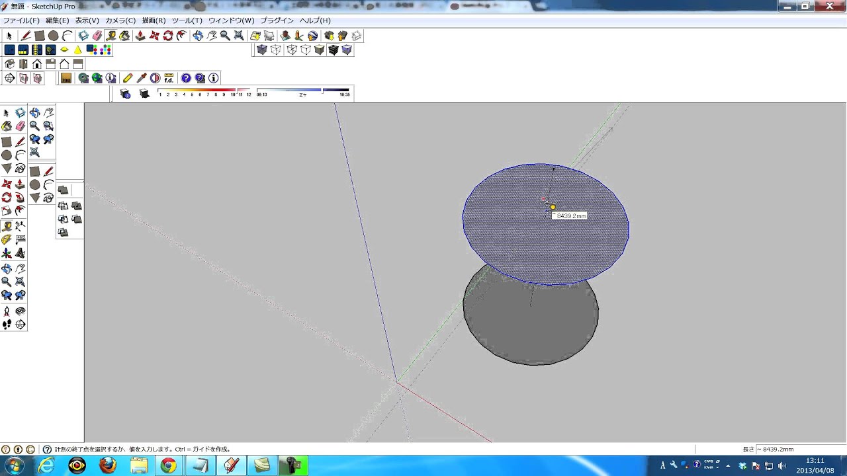
Task: Click Zoom Extents in the top toolbar
Action: coord(239,36)
